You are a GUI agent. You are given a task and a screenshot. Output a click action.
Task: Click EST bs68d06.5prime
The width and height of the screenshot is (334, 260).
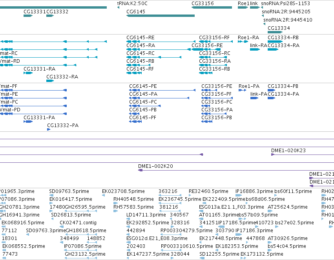(265, 199)
